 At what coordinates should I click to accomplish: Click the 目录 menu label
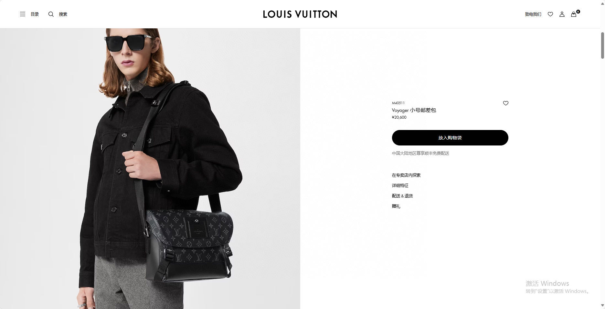(35, 14)
